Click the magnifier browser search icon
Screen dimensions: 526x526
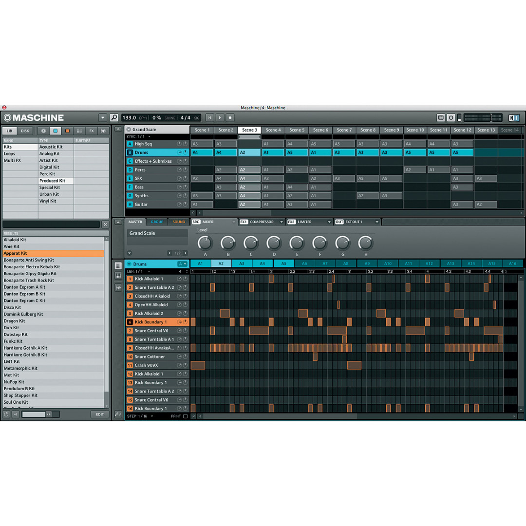click(113, 117)
